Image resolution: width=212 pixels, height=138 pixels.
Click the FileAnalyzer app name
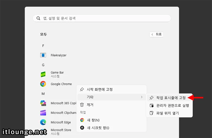[x=59, y=55]
